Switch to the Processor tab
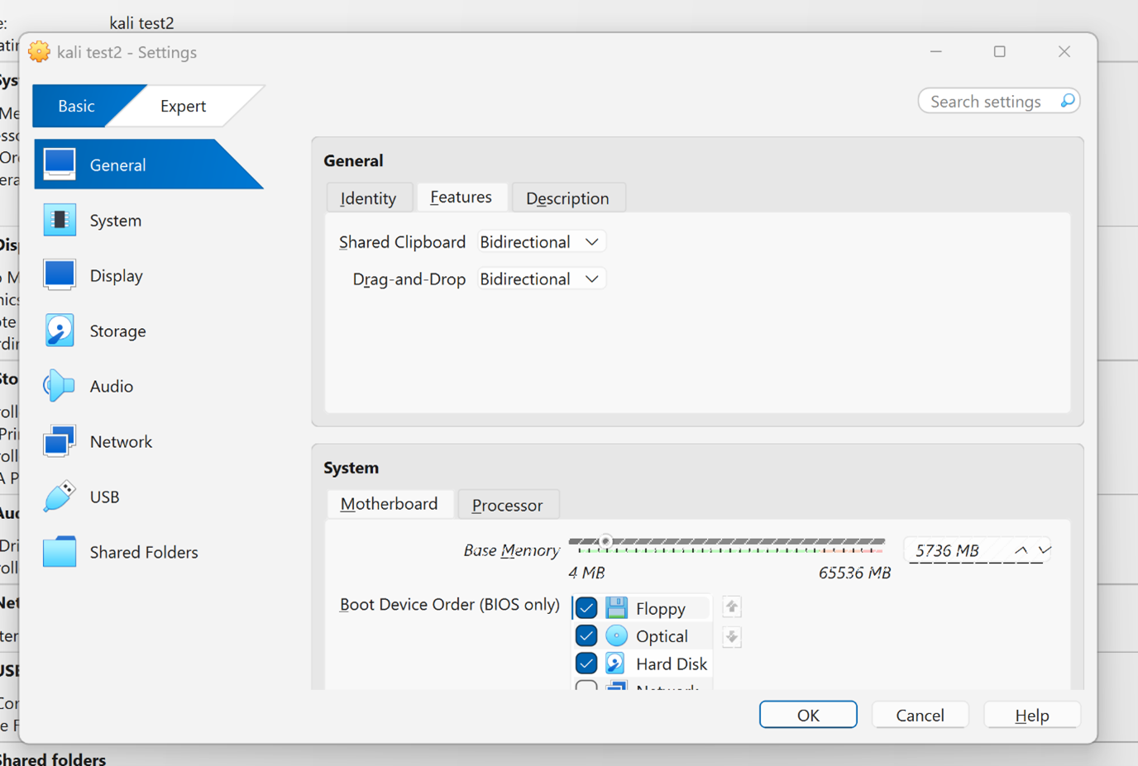The image size is (1138, 766). tap(507, 505)
